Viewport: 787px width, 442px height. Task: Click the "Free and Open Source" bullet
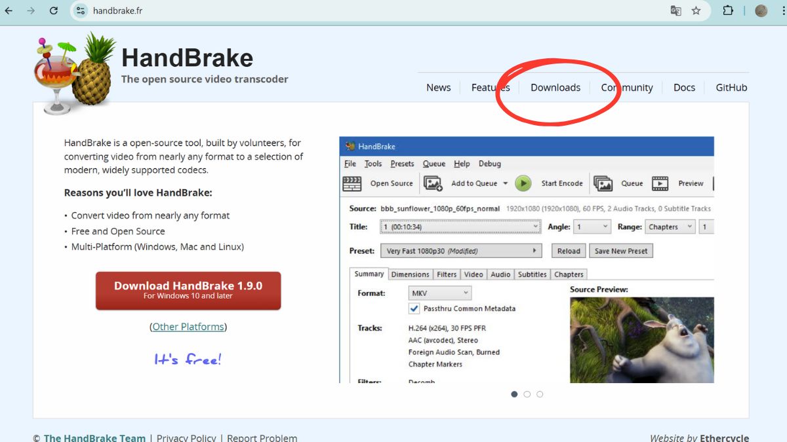tap(118, 231)
